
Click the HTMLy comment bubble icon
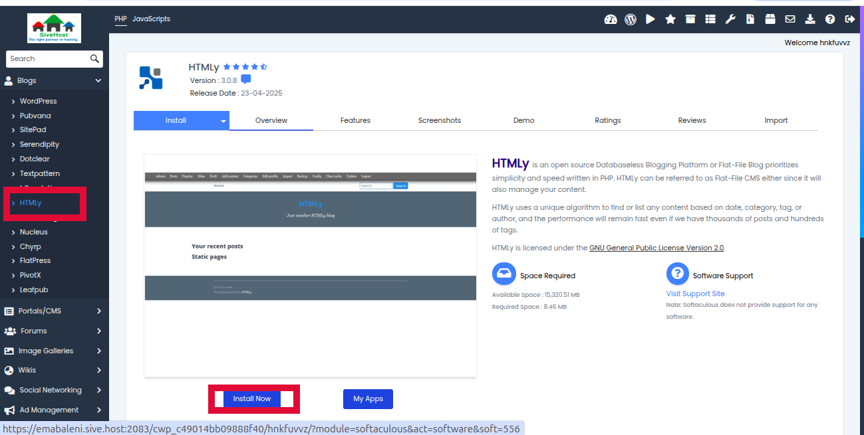click(246, 80)
